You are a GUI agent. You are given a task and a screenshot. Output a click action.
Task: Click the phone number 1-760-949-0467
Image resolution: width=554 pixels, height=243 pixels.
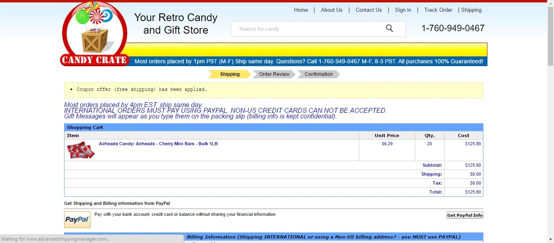click(x=453, y=28)
